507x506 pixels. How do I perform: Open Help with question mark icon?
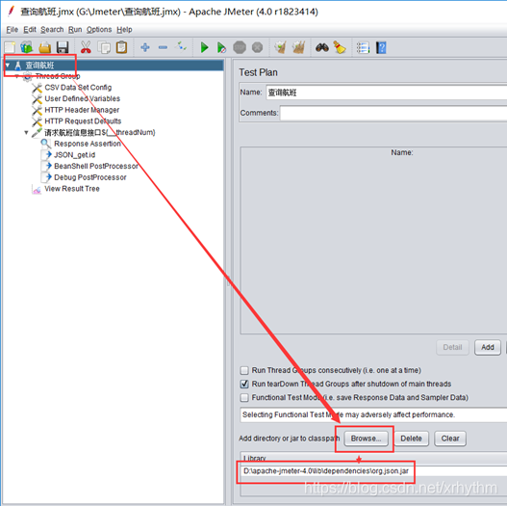(x=381, y=47)
